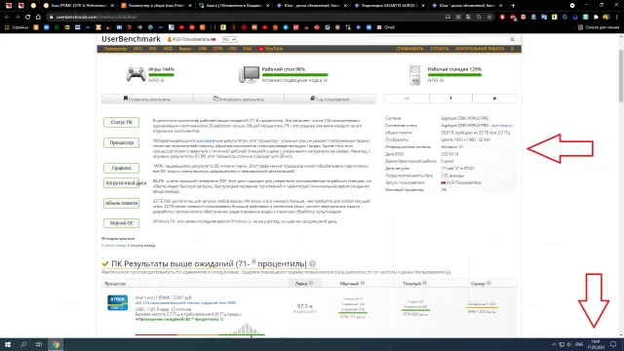
Task: Click the page vertical scrollbar
Action: (x=621, y=76)
